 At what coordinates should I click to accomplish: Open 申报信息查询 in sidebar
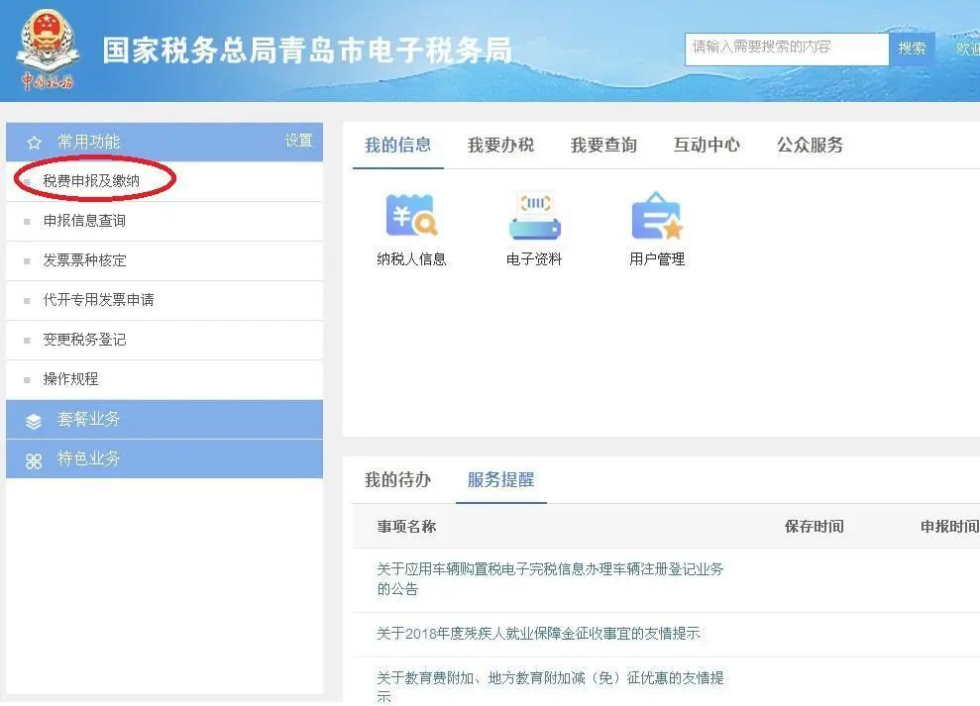pyautogui.click(x=164, y=221)
